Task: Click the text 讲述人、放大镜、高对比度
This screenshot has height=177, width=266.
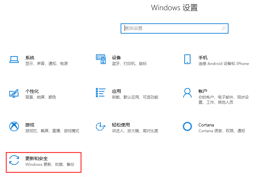Action: (135, 131)
